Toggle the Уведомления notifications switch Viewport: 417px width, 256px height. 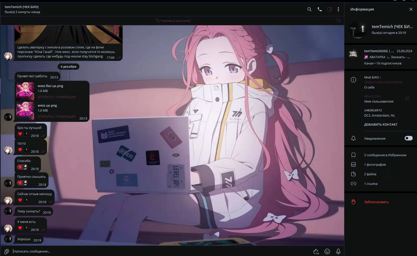(408, 138)
